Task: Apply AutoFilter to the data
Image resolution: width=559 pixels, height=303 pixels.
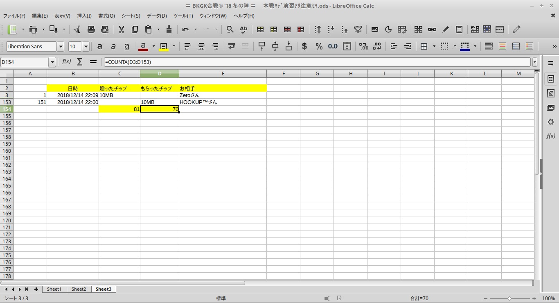Action: point(358,29)
